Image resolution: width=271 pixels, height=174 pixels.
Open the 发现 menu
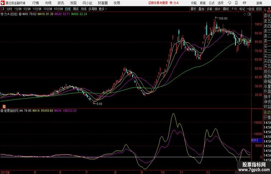tap(73, 3)
